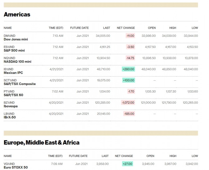This screenshot has height=170, width=209.
Task: Open the IBrX-50 link
Action: coord(10,117)
